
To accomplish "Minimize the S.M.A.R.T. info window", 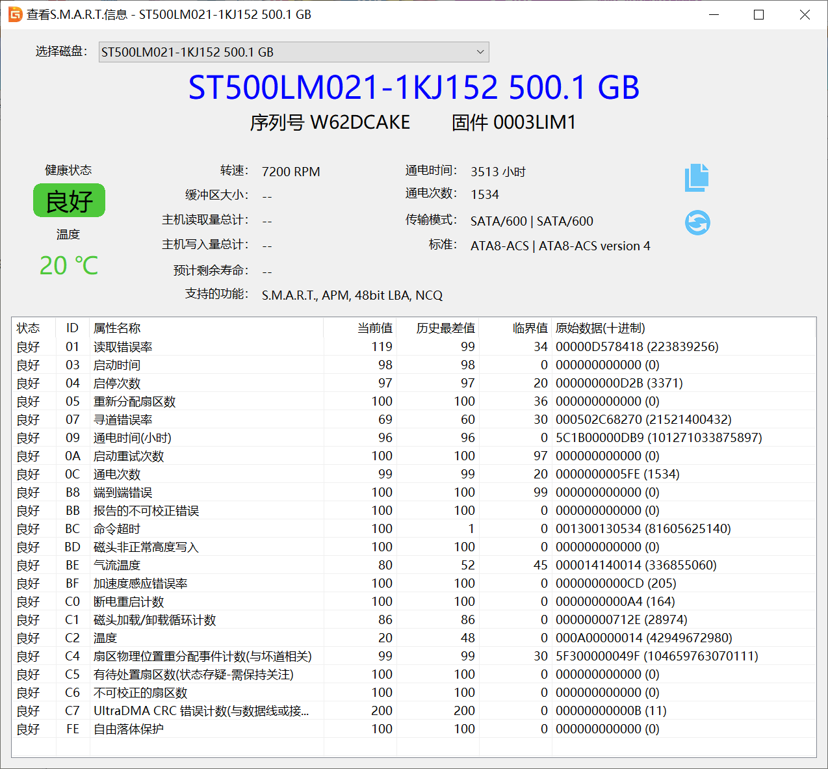I will (714, 14).
